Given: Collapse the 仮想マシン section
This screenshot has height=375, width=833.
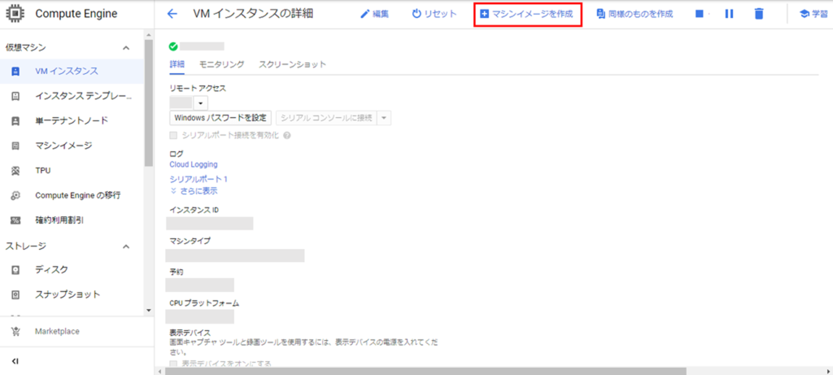Looking at the screenshot, I should (126, 48).
